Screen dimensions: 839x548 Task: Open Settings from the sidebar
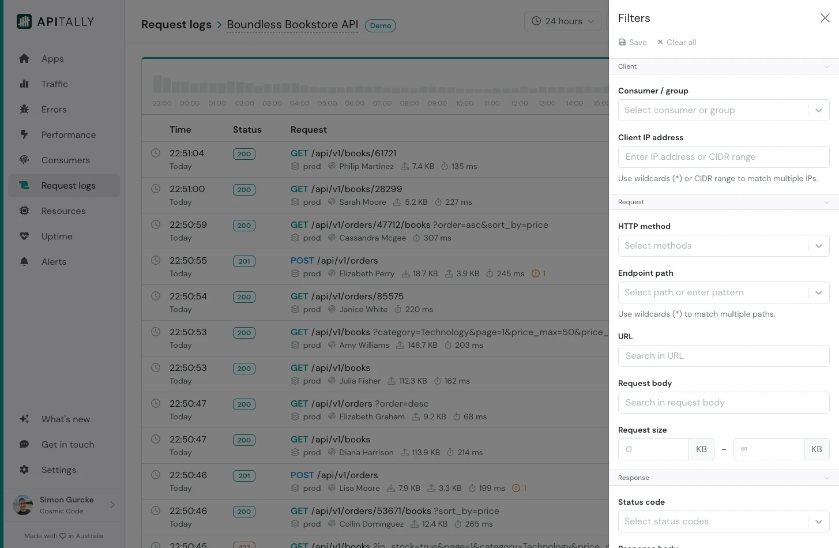point(58,470)
